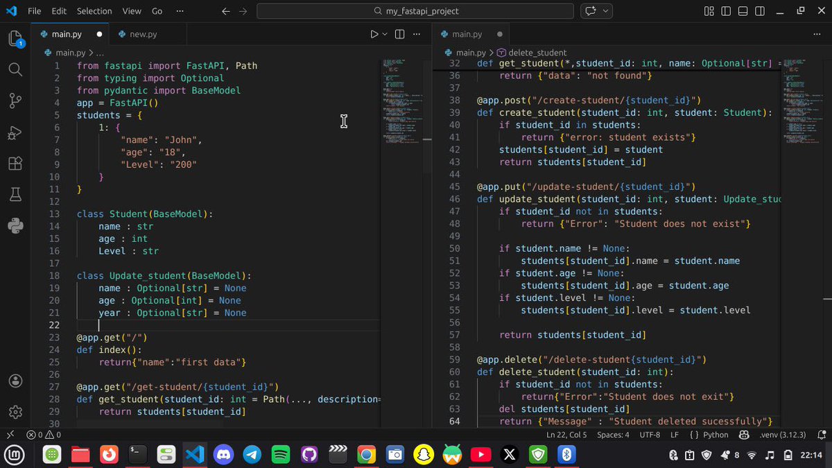Open the Search view in activity bar

(x=15, y=69)
